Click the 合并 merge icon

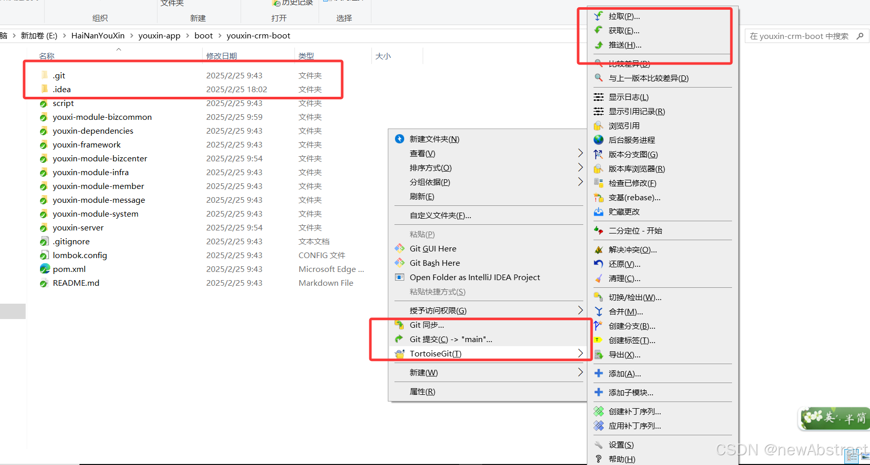[599, 311]
